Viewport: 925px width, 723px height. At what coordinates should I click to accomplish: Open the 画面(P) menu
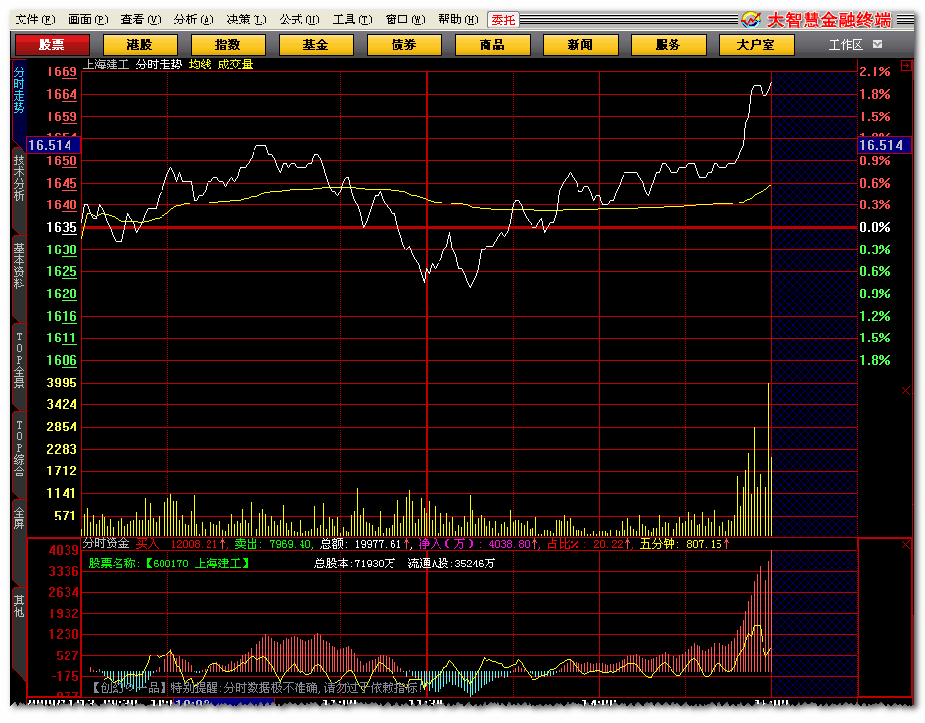pyautogui.click(x=88, y=20)
